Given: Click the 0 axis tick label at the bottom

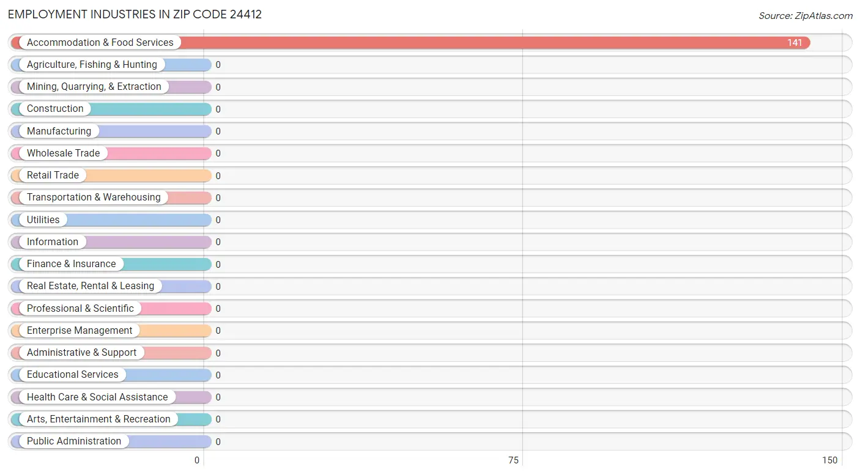Looking at the screenshot, I should tap(197, 460).
